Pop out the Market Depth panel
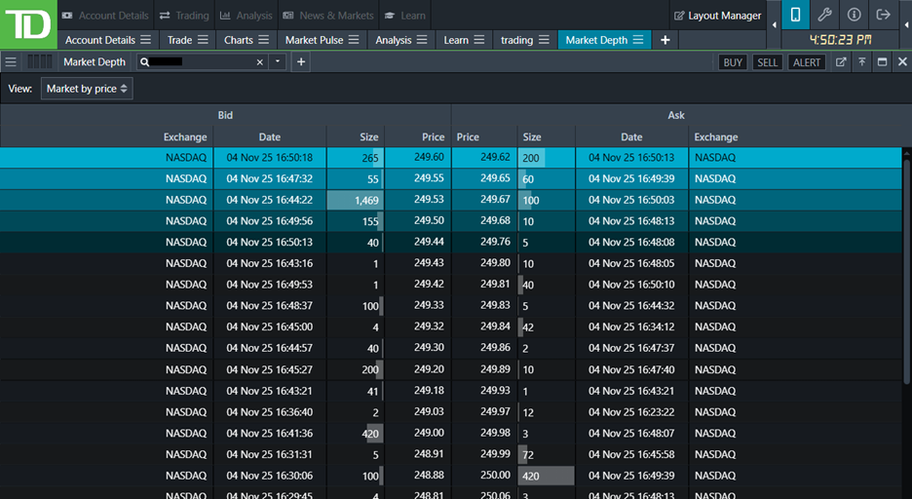The image size is (912, 499). tap(841, 61)
